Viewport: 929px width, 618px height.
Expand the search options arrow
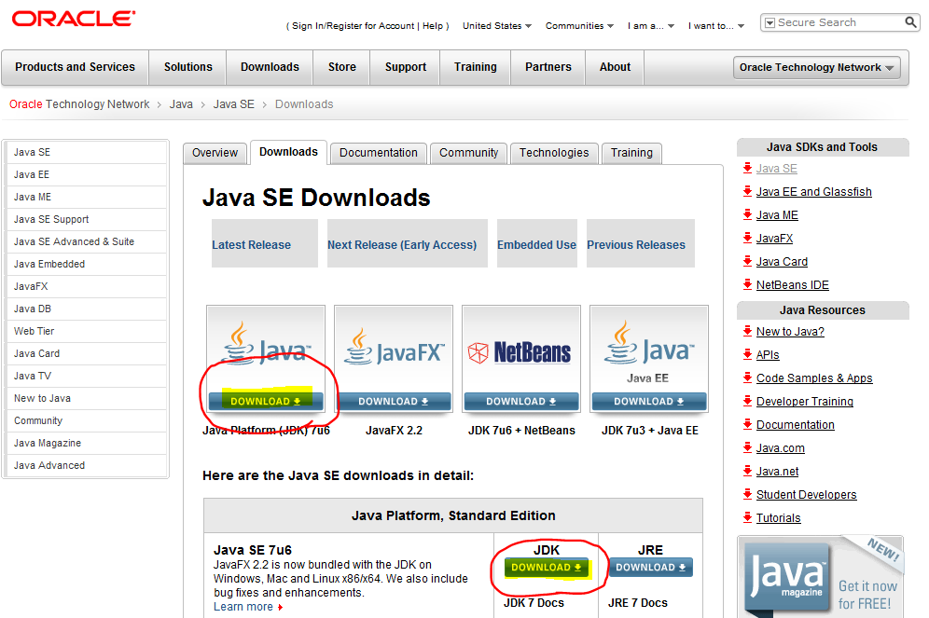[770, 22]
